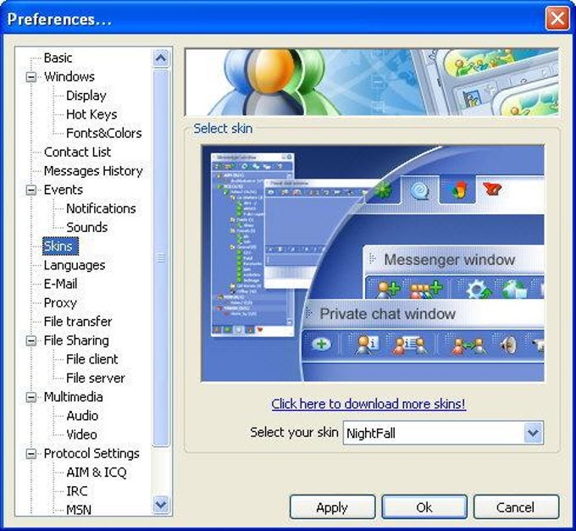Collapse the File Sharing tree node
This screenshot has height=531, width=576.
[x=31, y=340]
